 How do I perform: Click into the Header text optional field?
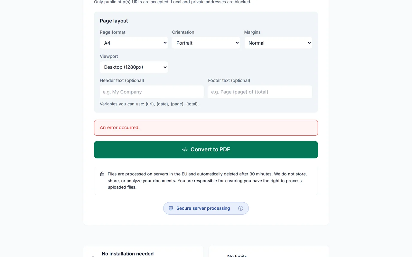coord(152,92)
